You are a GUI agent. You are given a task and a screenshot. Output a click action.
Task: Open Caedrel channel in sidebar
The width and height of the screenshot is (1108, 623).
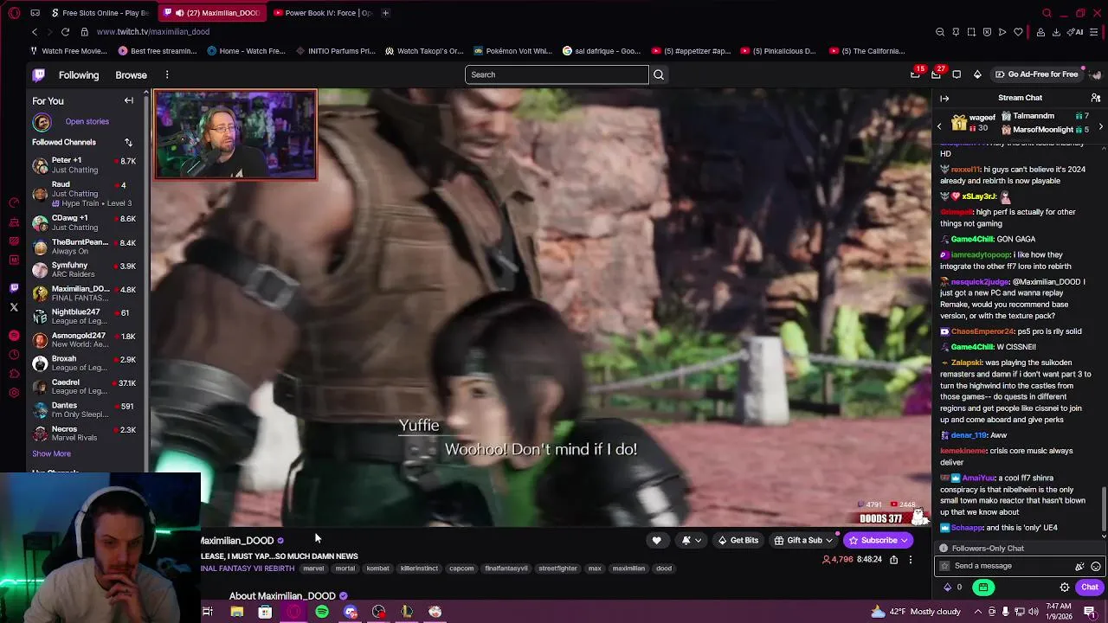84,388
